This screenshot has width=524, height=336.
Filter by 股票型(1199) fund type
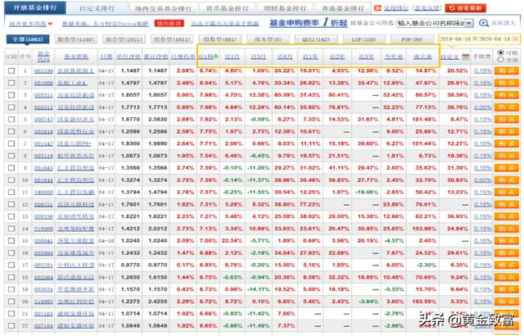(x=76, y=39)
